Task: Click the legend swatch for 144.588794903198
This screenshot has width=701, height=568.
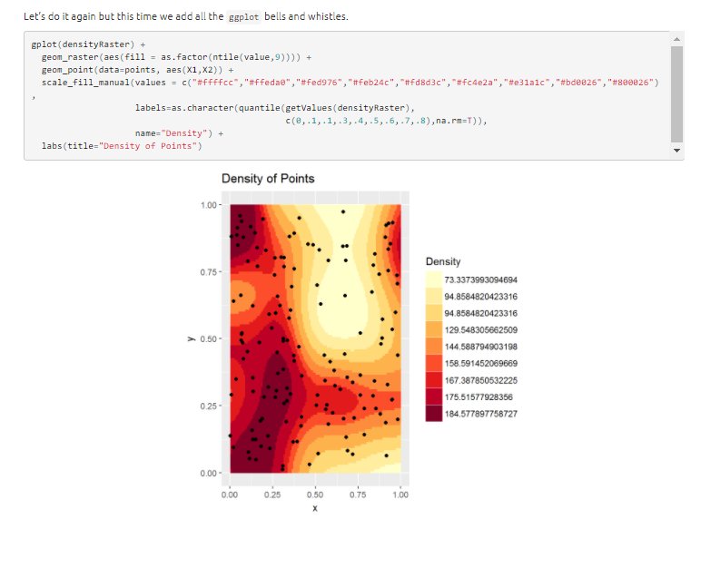Action: point(434,347)
